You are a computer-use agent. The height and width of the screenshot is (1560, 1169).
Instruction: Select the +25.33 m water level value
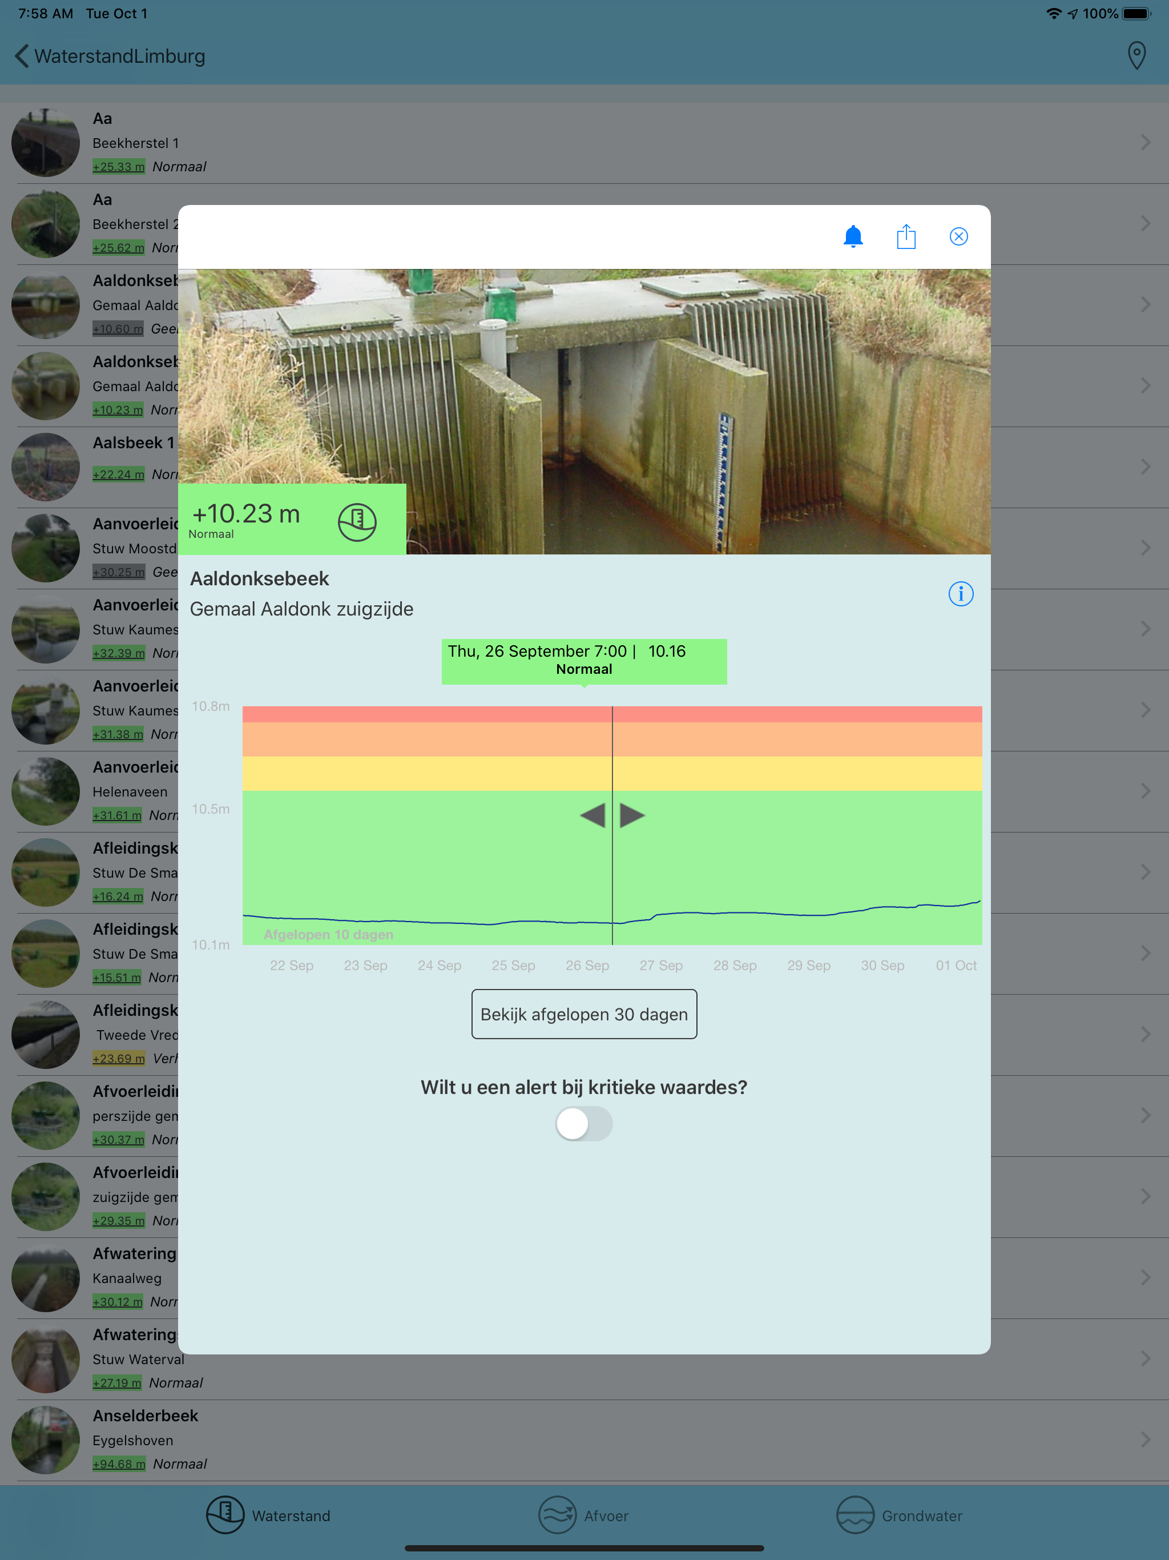point(119,166)
